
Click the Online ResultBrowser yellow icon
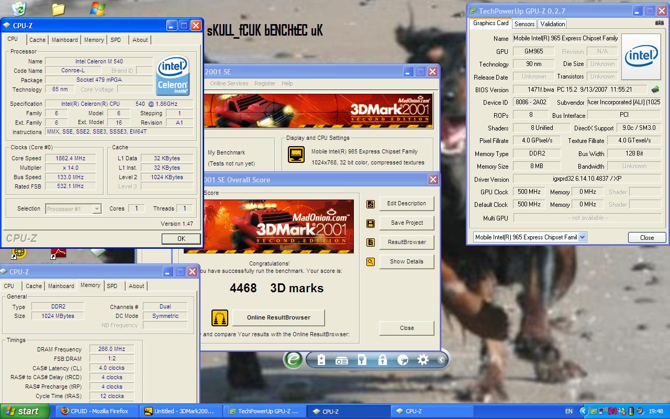pos(220,318)
